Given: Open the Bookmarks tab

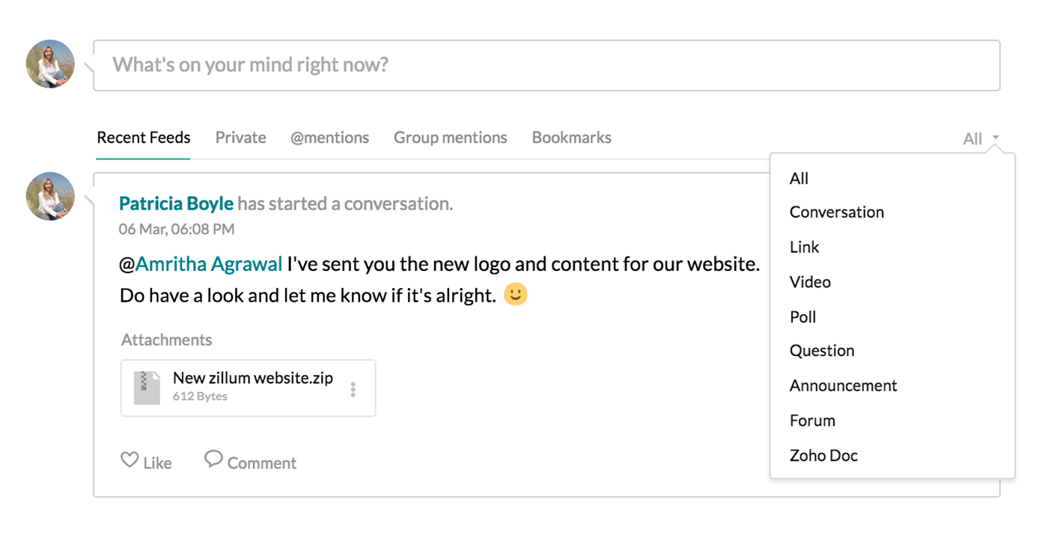Looking at the screenshot, I should pos(571,138).
